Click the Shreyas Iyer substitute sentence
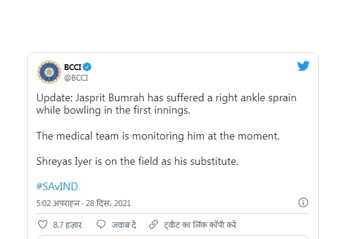Viewport: 349px width, 239px height. [137, 161]
